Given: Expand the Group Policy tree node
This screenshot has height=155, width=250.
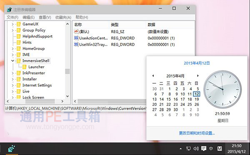Looking at the screenshot, I should pos(12,30).
